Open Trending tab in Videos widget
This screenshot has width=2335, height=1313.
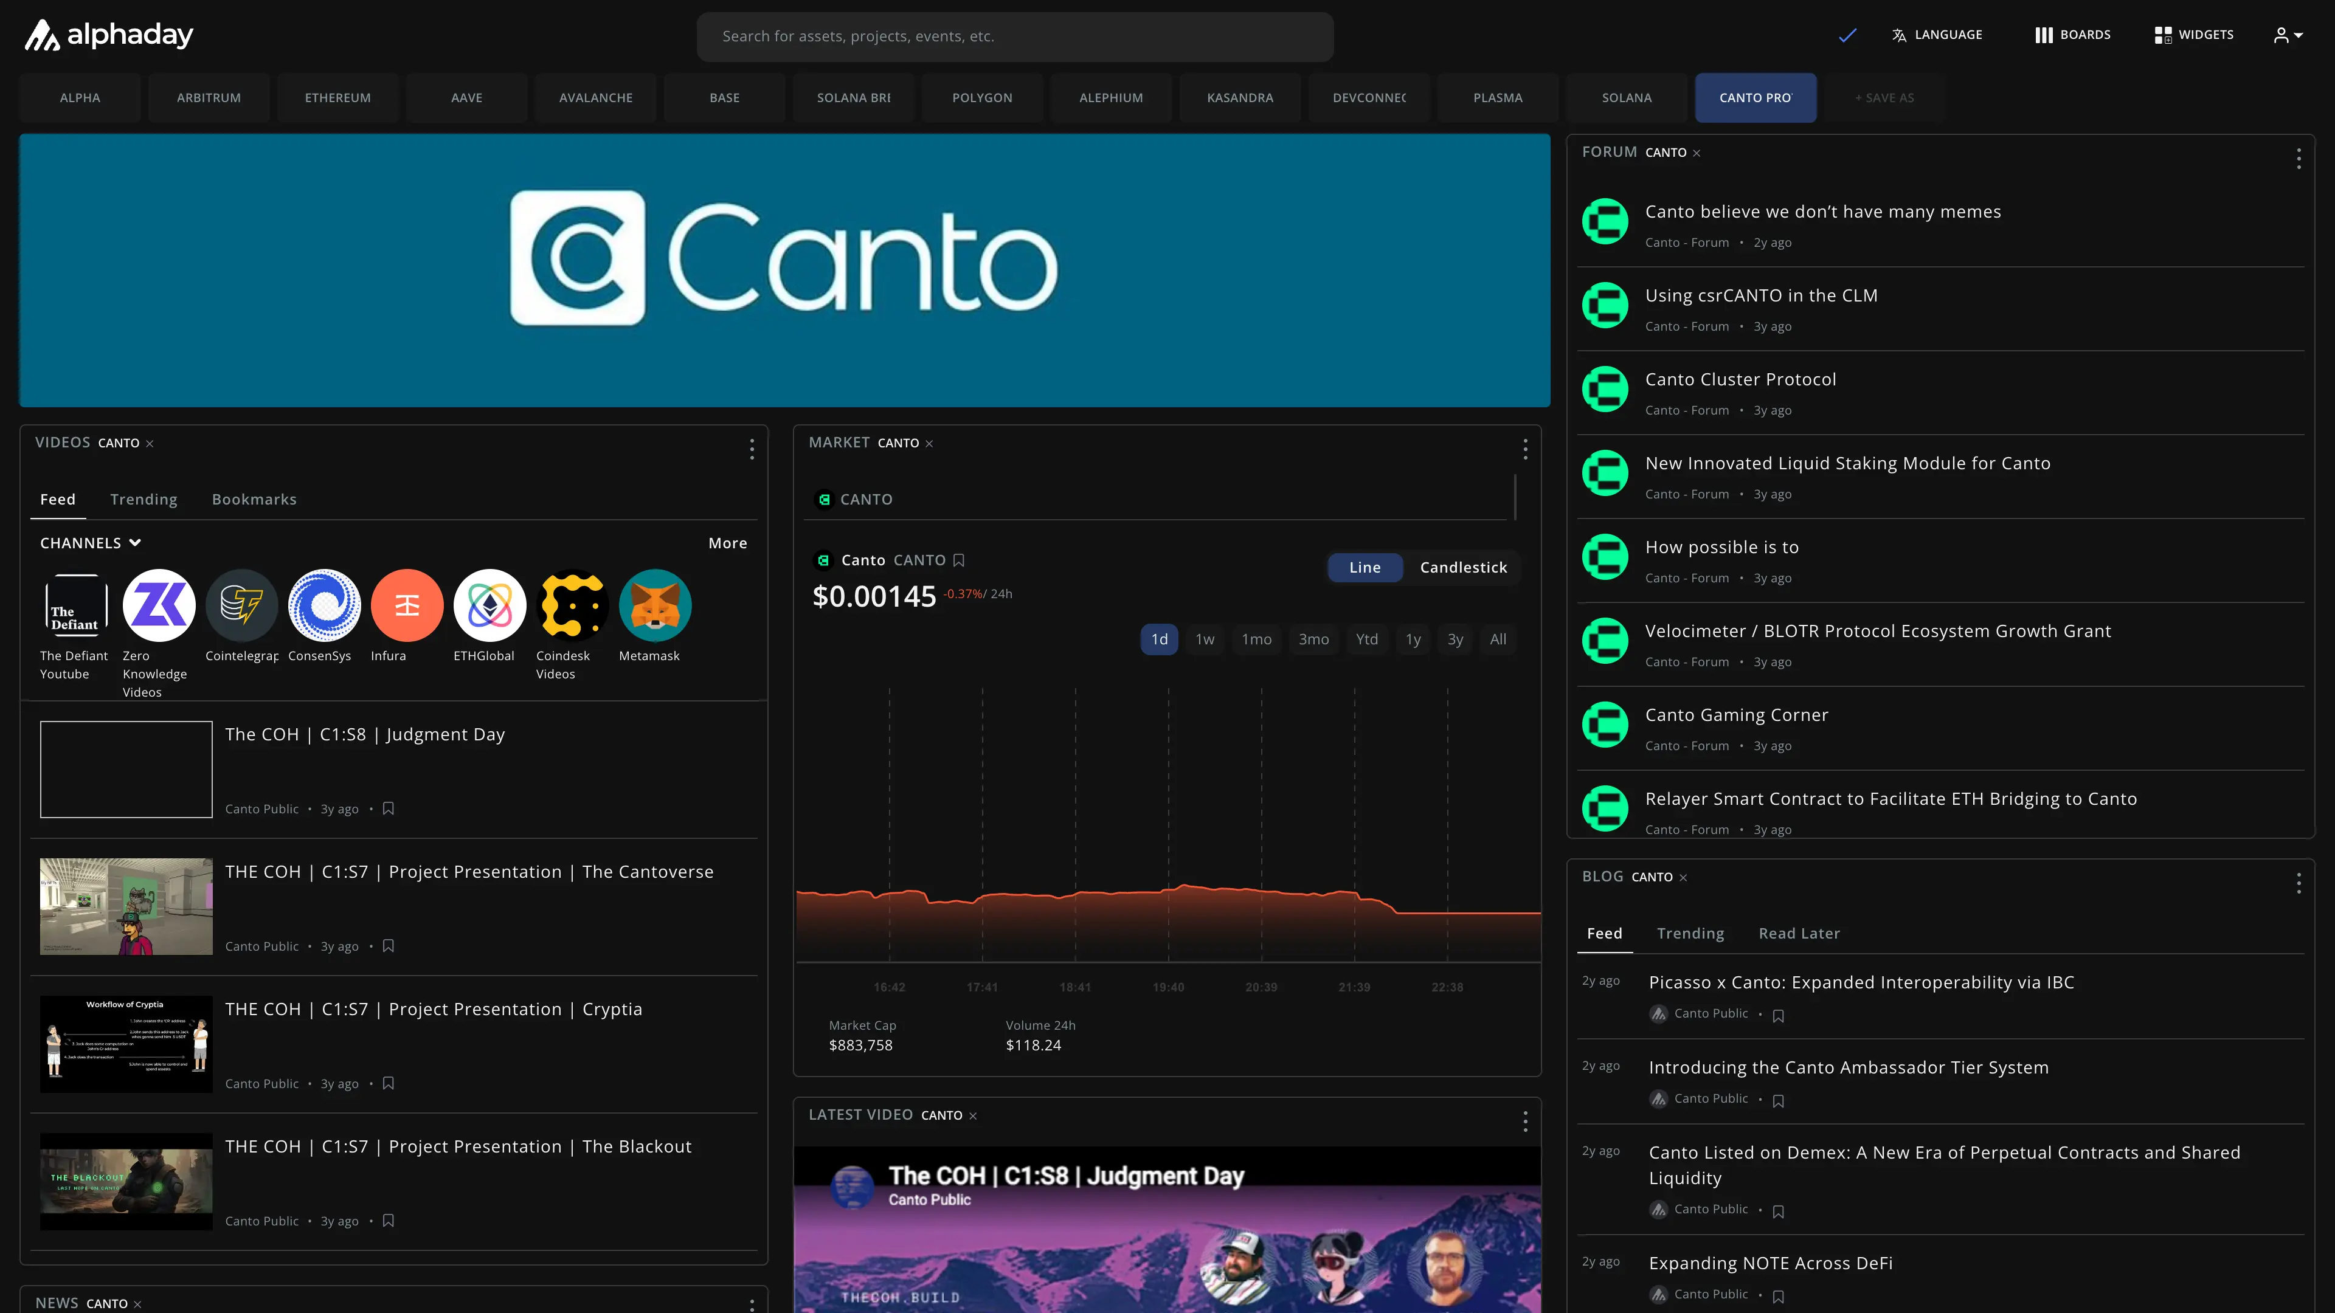[144, 500]
